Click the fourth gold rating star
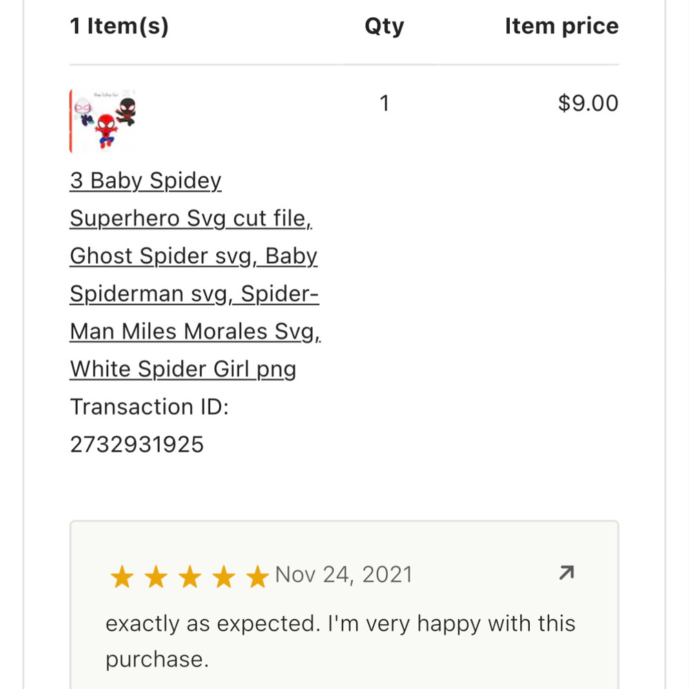This screenshot has height=689, width=689. (x=223, y=577)
